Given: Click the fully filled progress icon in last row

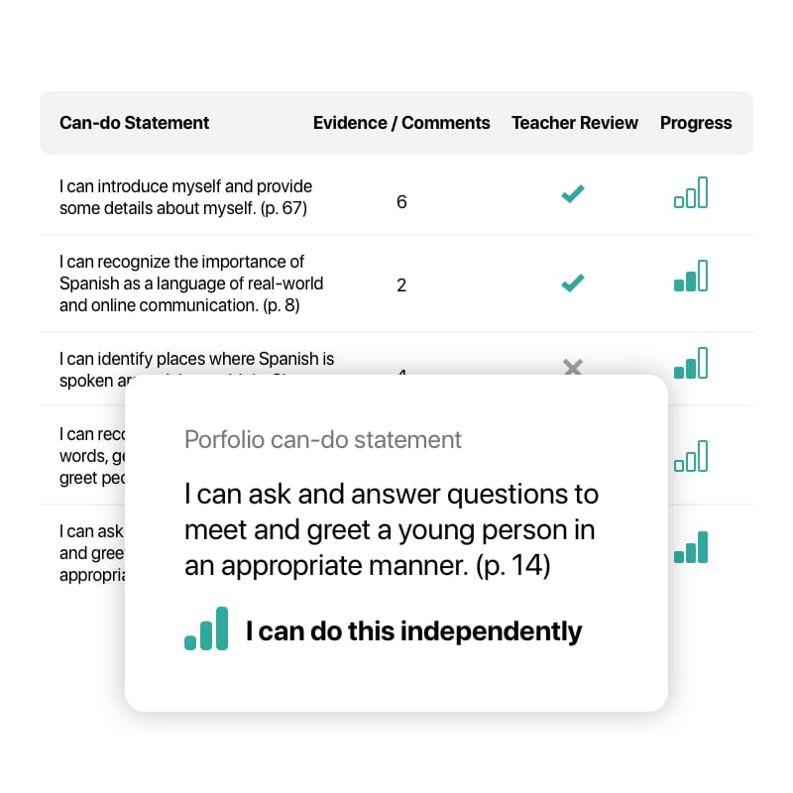Looking at the screenshot, I should [690, 547].
